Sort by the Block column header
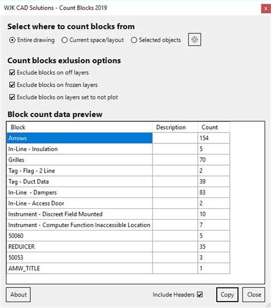 coord(79,127)
